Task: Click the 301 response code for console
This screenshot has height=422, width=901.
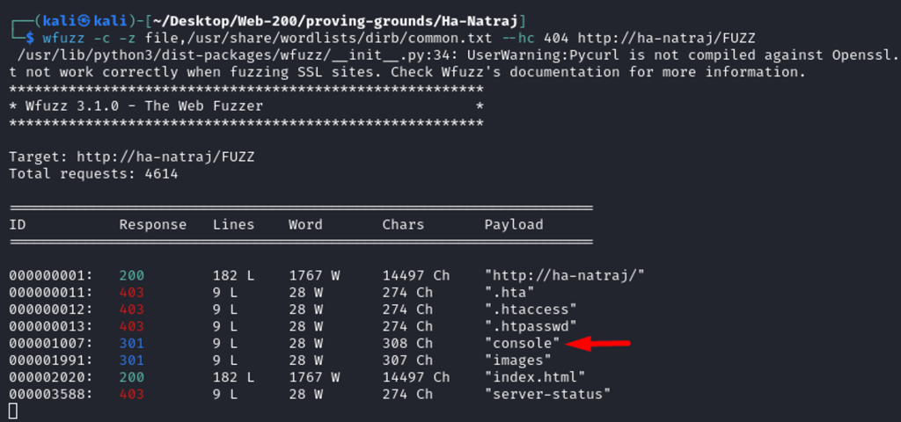Action: tap(131, 343)
